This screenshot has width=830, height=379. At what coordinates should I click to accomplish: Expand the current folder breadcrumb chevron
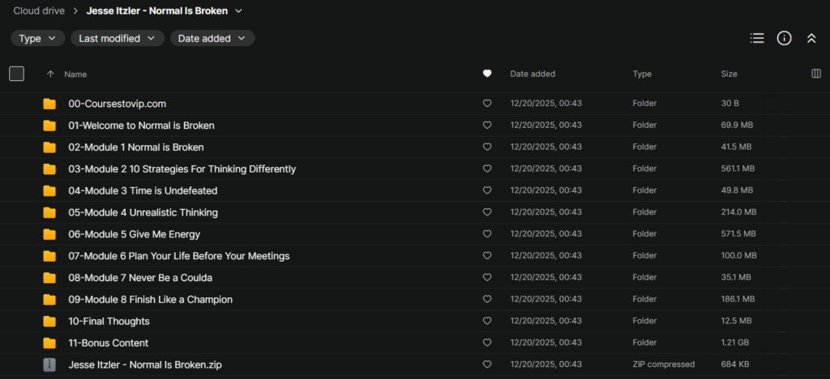(238, 11)
